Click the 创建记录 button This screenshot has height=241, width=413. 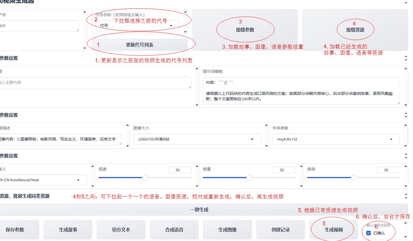point(280,230)
